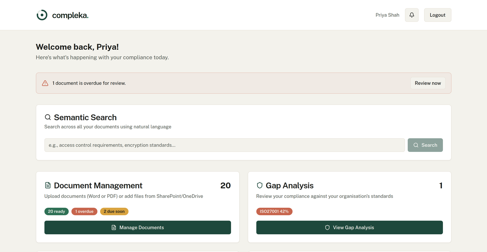
Task: Click the Document Management count "20"
Action: (x=226, y=186)
